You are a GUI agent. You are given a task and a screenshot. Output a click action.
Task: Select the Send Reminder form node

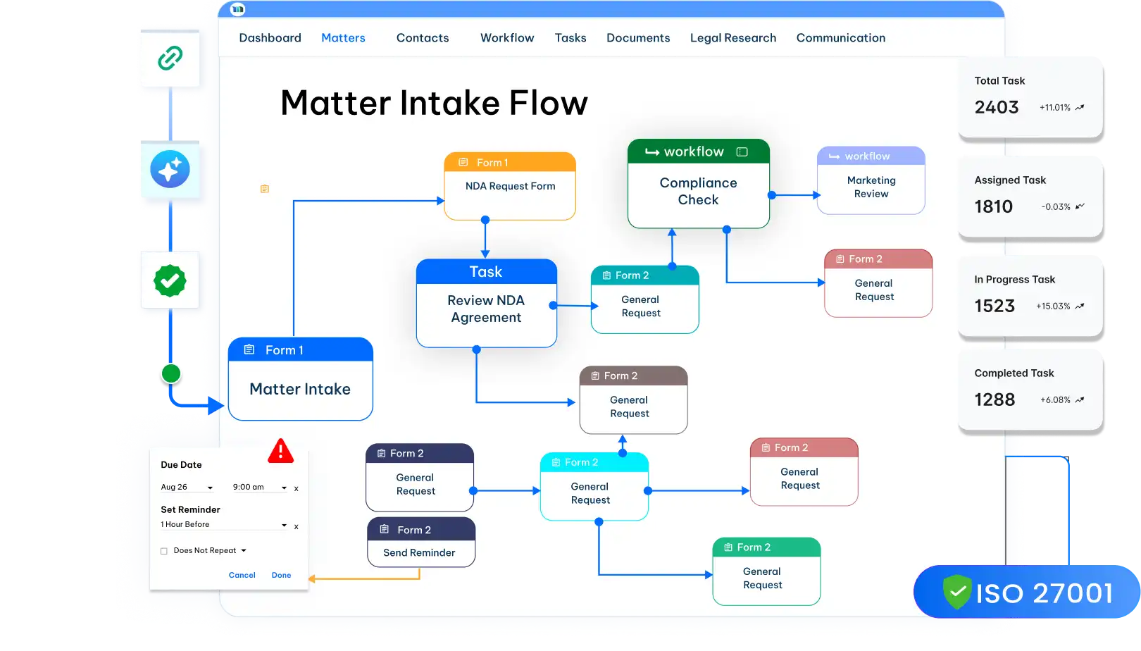[x=421, y=542]
